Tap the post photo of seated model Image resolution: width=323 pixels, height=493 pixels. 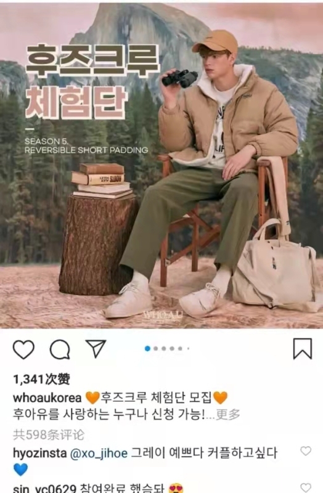162,165
